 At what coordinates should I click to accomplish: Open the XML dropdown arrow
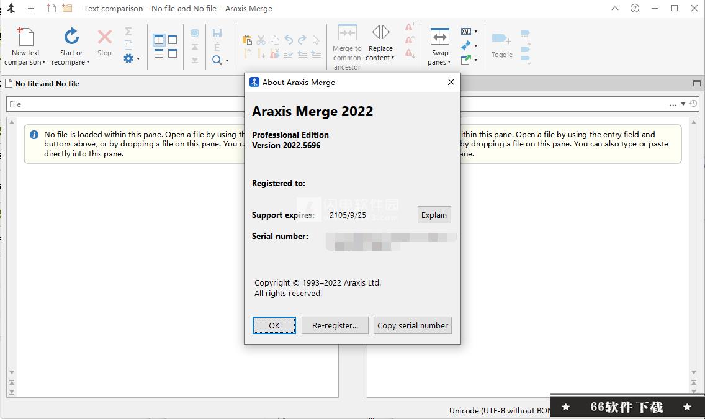(476, 32)
